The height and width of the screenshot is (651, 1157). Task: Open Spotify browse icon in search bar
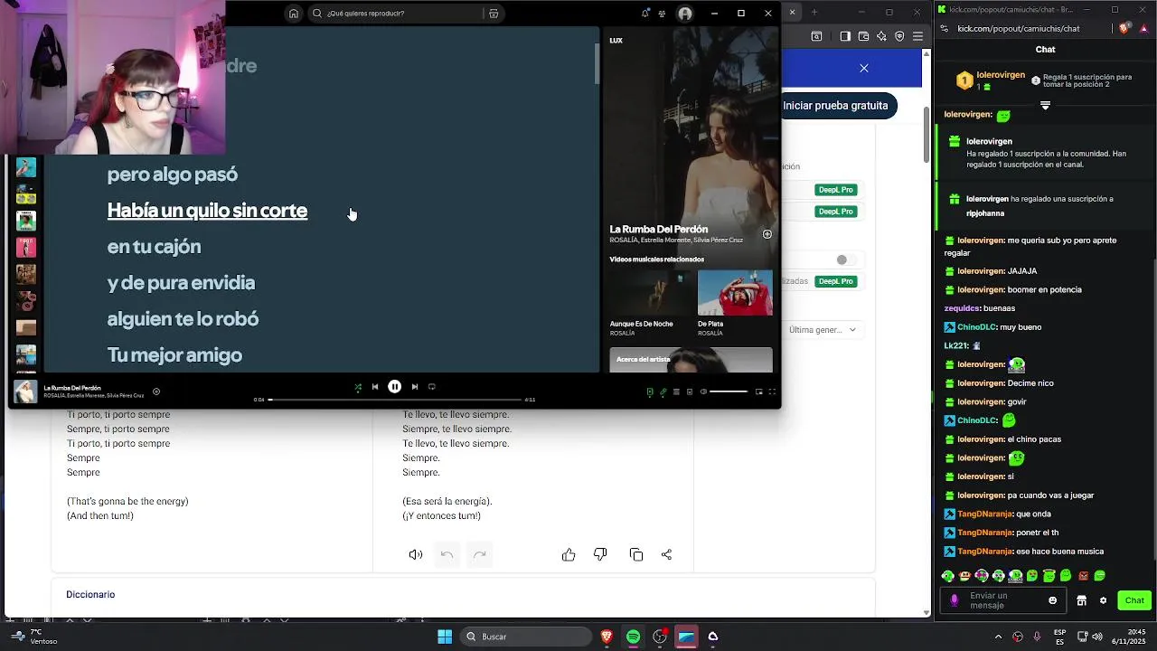[x=493, y=14]
